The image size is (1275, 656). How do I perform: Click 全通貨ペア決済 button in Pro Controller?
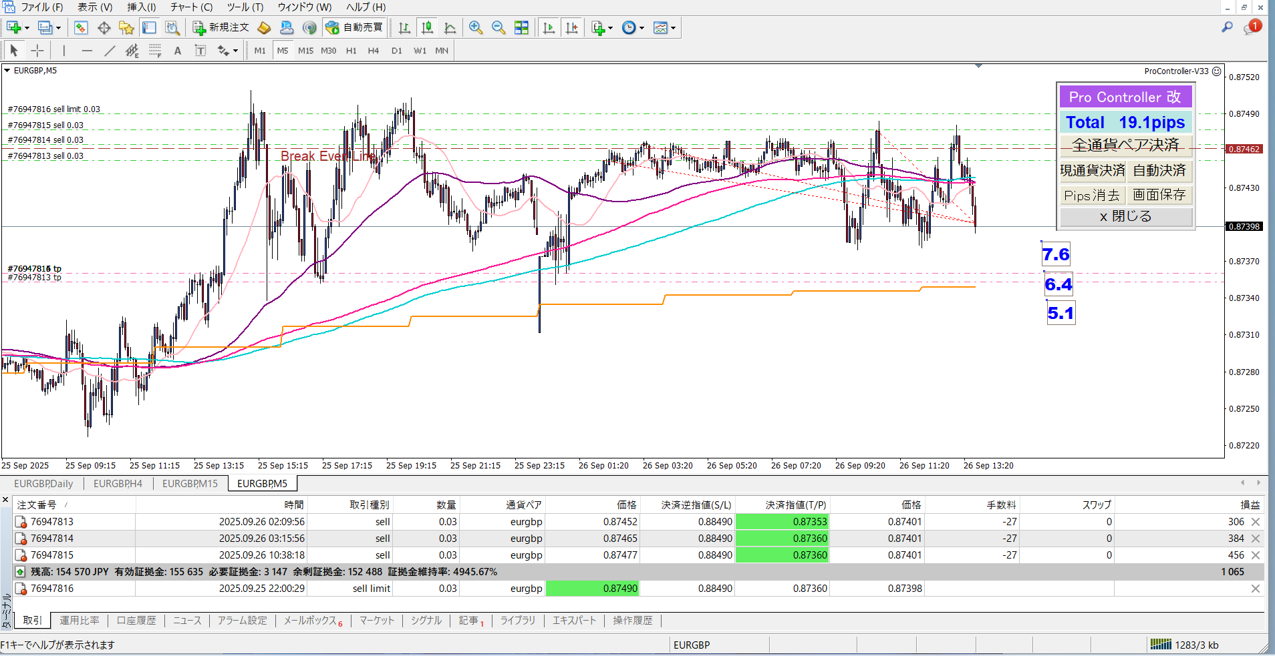(1125, 145)
